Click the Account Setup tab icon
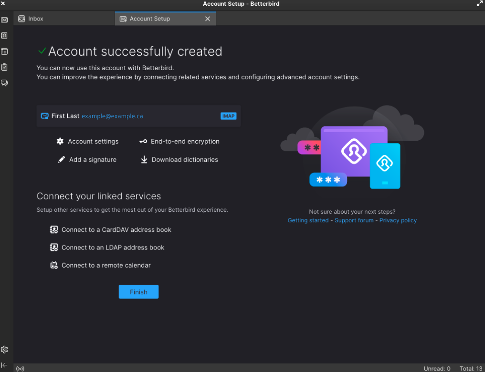 click(x=123, y=19)
